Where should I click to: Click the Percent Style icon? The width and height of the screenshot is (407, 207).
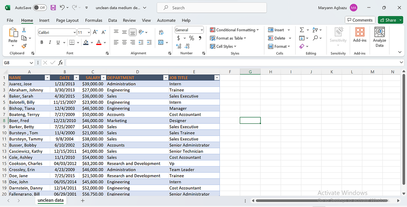(192, 38)
